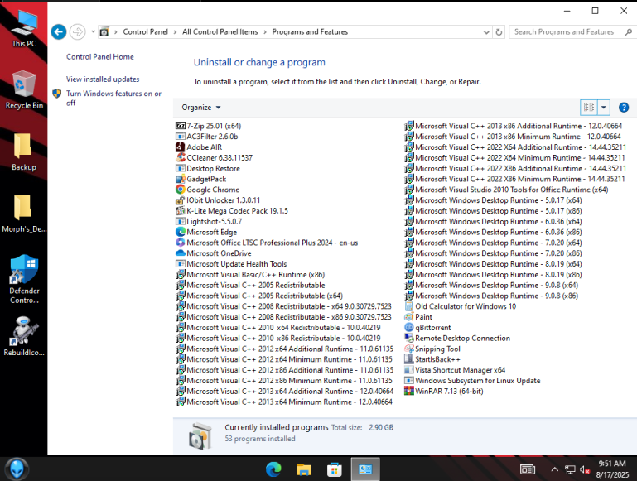Select Vista Shortcut Manager x64
The width and height of the screenshot is (637, 481).
click(x=455, y=370)
